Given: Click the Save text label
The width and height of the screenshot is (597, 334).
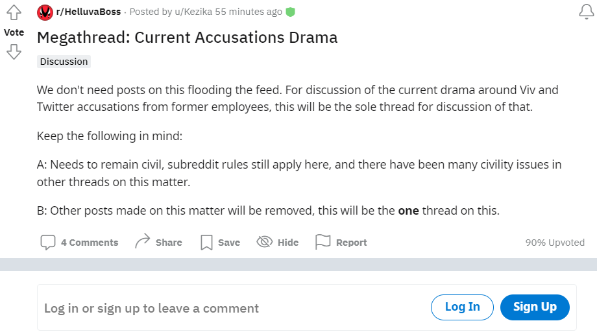Looking at the screenshot, I should (229, 243).
